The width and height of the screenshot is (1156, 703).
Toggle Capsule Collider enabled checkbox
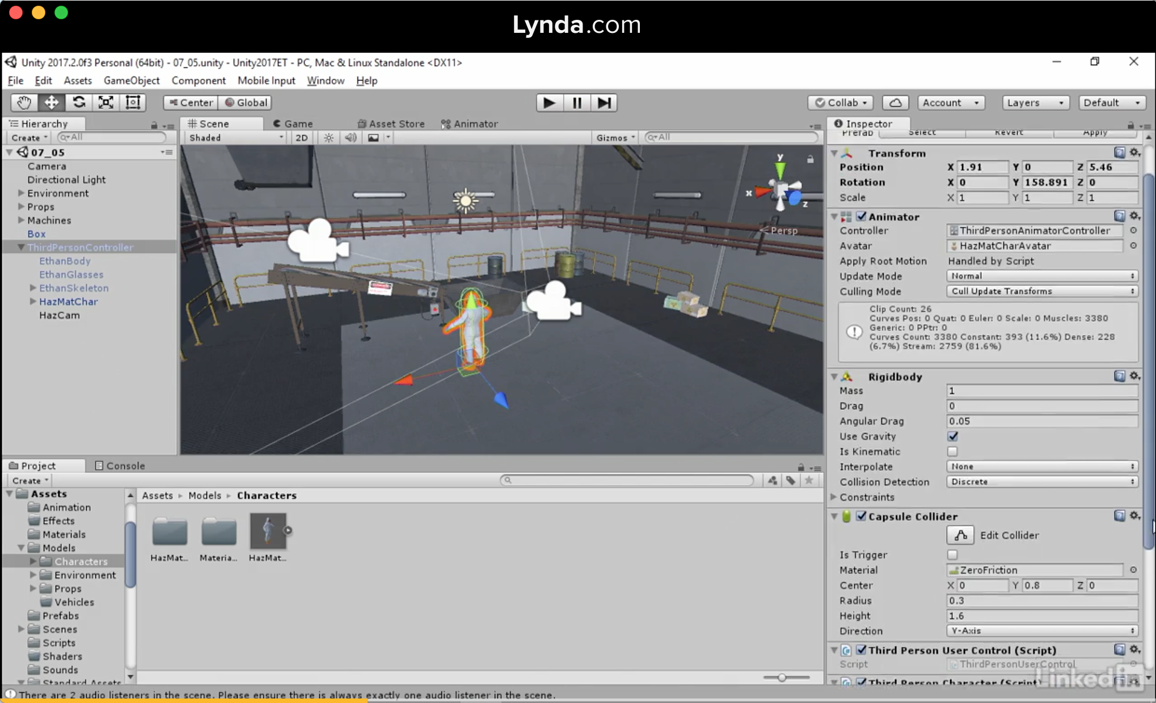(x=862, y=516)
